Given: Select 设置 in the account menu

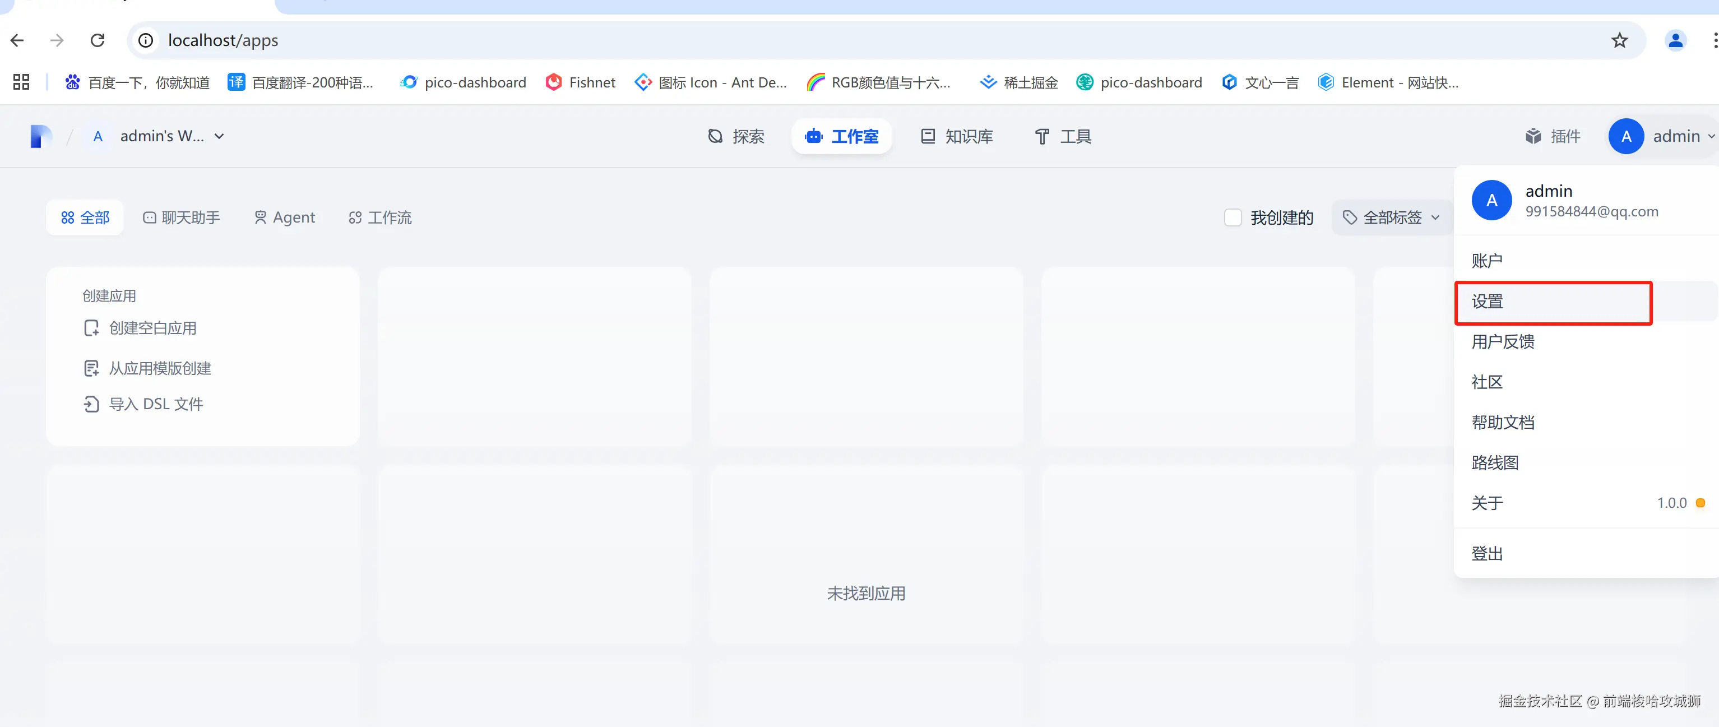Looking at the screenshot, I should pos(1488,302).
